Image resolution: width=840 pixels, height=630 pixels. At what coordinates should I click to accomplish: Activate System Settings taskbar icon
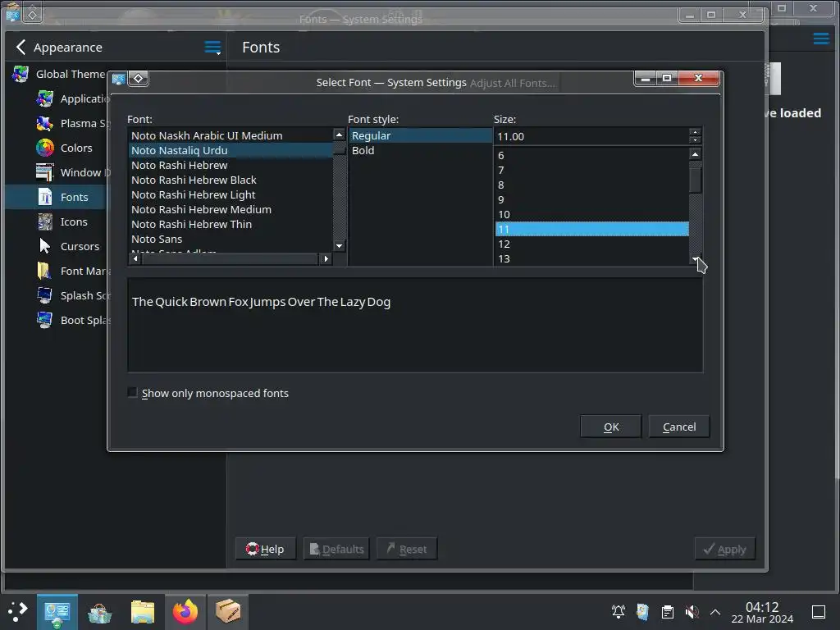click(57, 612)
